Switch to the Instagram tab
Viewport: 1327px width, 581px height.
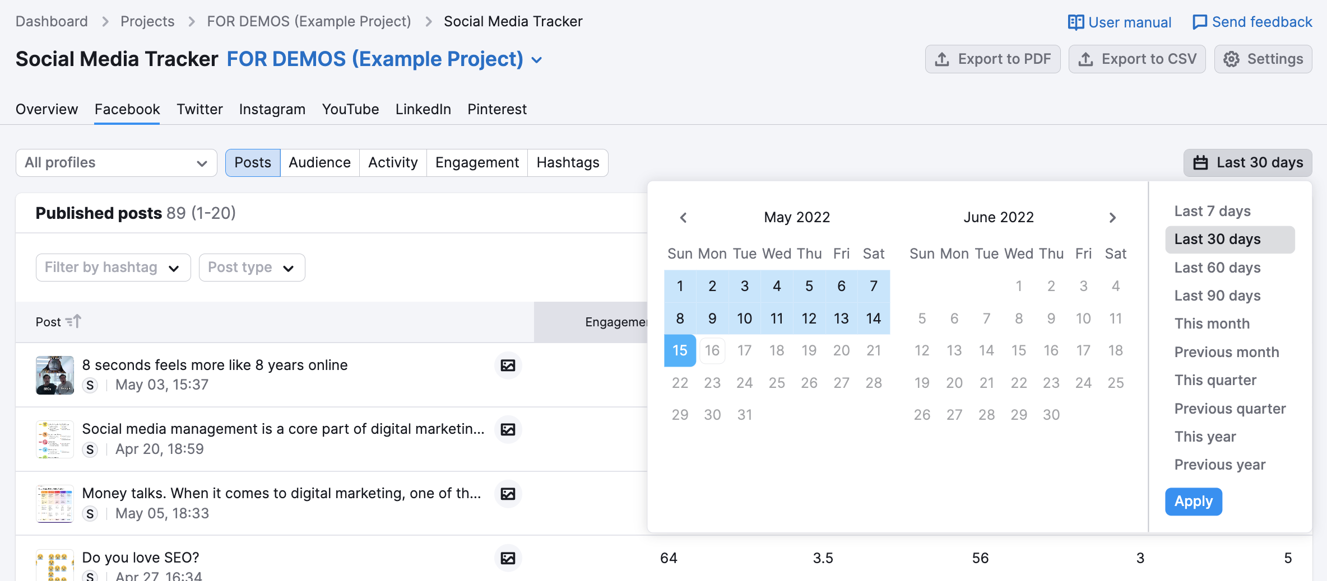point(272,109)
